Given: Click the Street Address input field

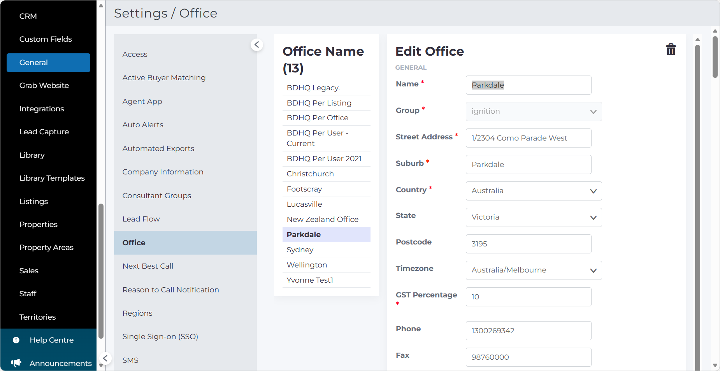Looking at the screenshot, I should coord(529,138).
